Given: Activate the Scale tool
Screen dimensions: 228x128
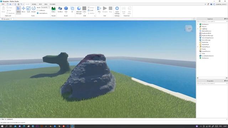Looking at the screenshot, I should [28, 10].
